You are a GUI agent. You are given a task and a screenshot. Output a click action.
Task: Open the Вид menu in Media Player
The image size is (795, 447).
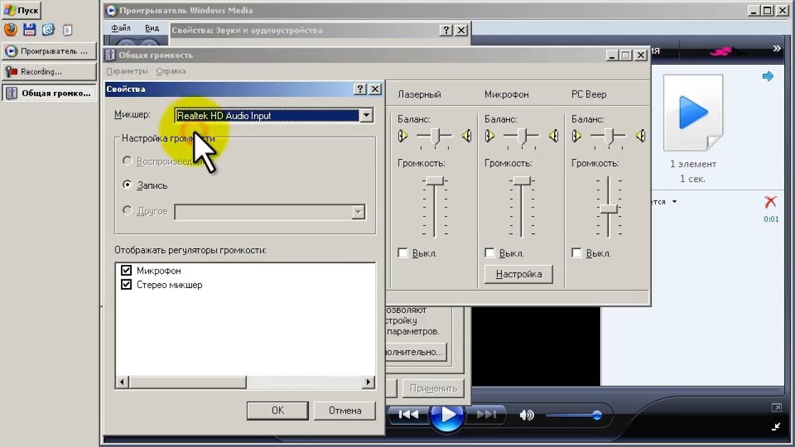(x=152, y=28)
